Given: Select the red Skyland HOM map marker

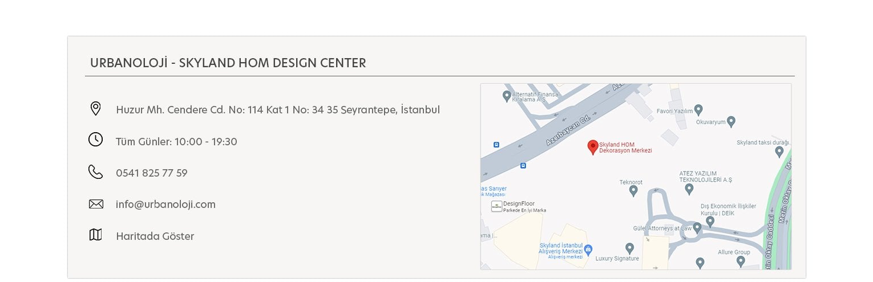Looking at the screenshot, I should click(x=593, y=148).
